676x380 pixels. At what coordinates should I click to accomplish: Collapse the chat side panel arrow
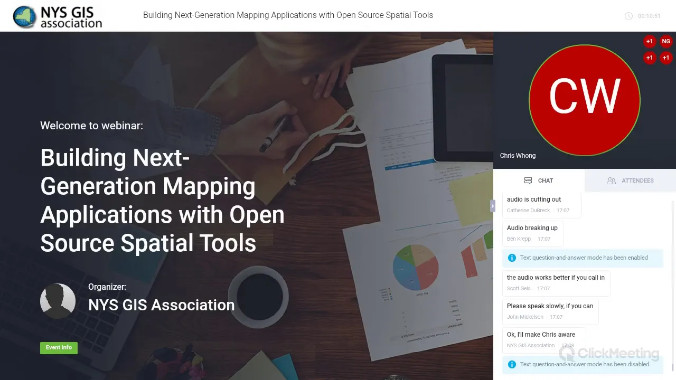coord(492,206)
